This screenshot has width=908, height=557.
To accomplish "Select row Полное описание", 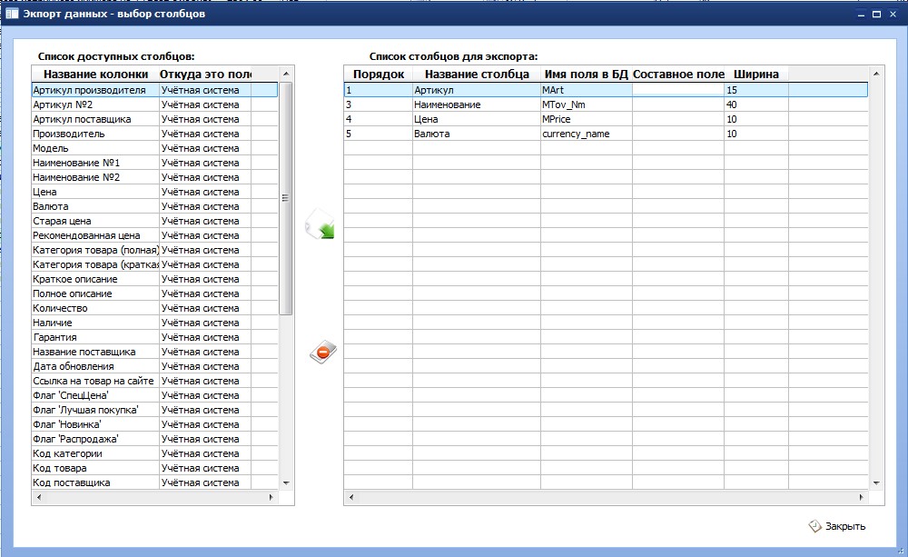I will tap(154, 293).
